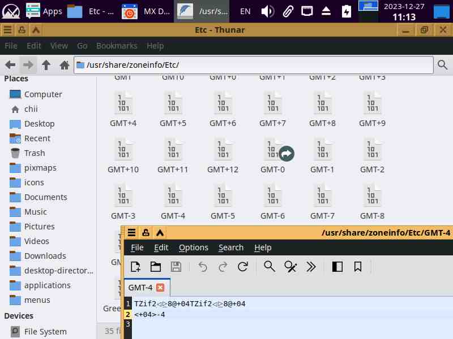Select the GMT+5 file

pyautogui.click(x=173, y=109)
